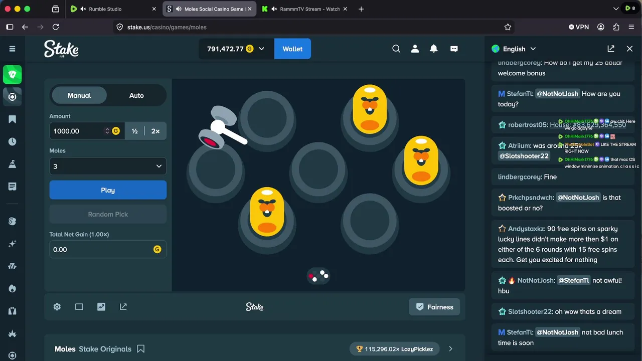Click the blue Play button
The width and height of the screenshot is (642, 361).
pyautogui.click(x=108, y=190)
